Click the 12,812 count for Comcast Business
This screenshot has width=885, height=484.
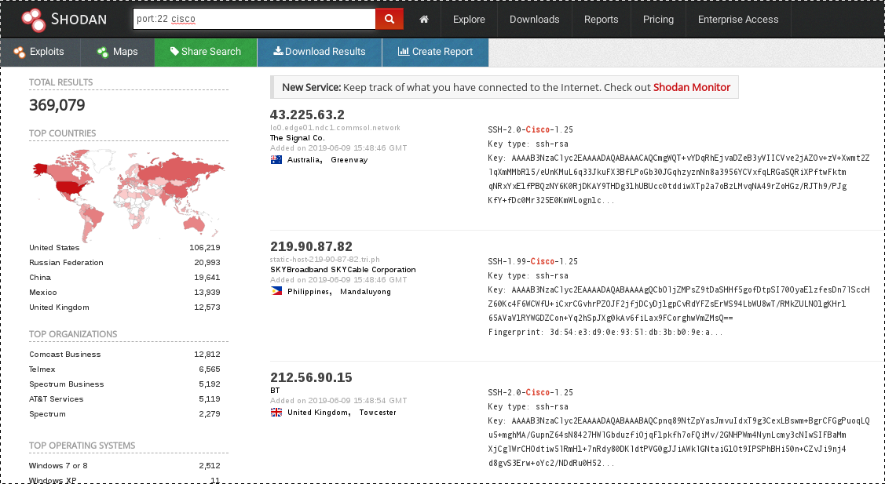coord(207,355)
